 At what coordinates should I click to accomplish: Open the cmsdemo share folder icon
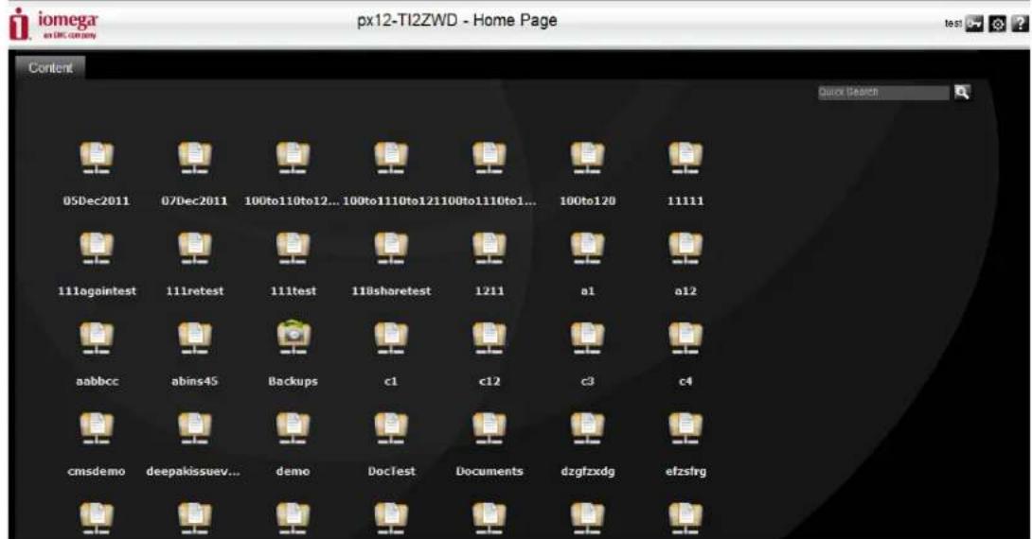coord(96,428)
